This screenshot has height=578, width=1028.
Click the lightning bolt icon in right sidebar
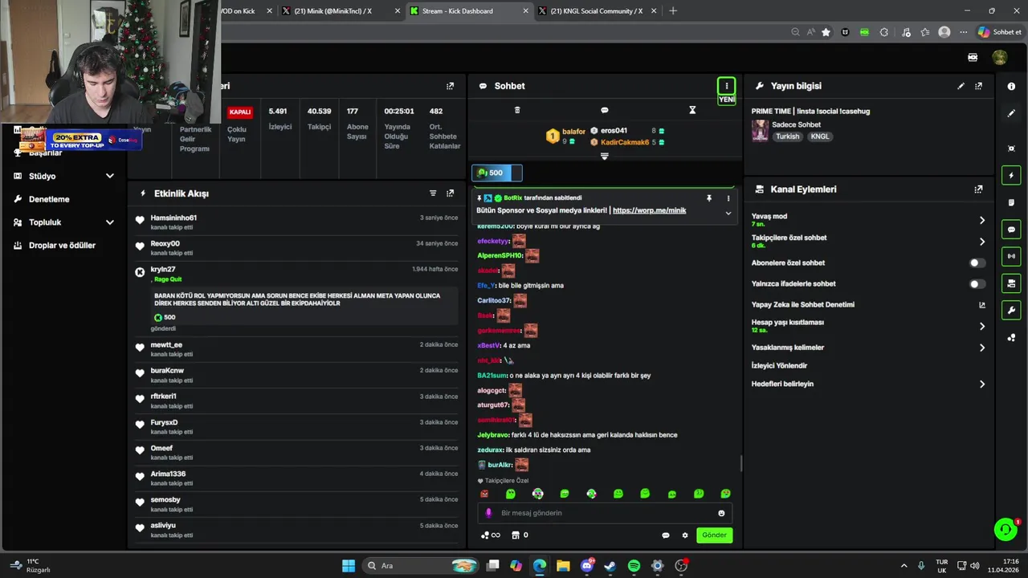tap(1011, 175)
